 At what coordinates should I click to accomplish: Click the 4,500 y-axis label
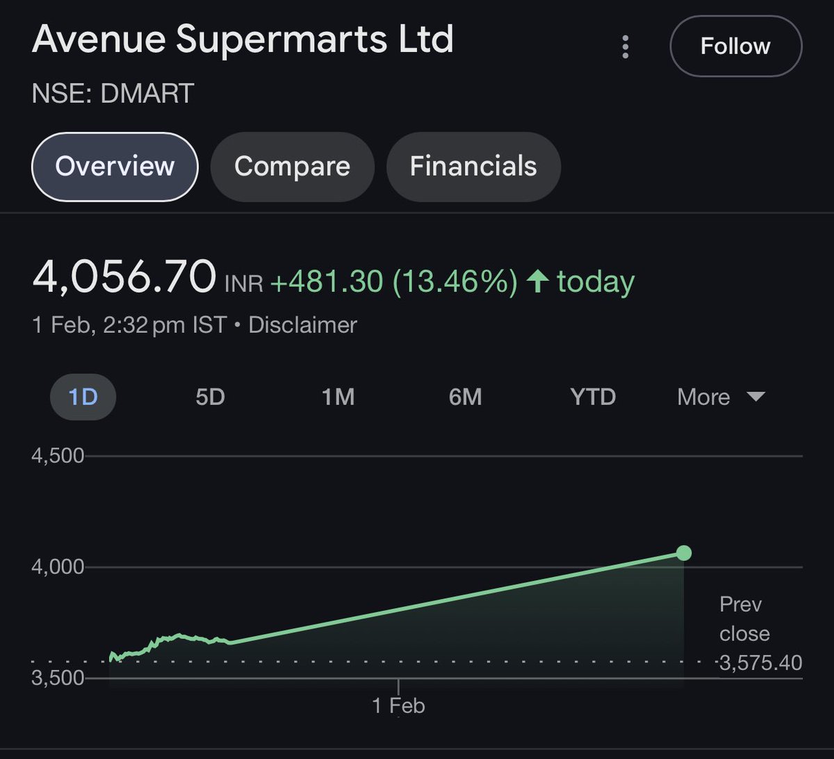58,456
